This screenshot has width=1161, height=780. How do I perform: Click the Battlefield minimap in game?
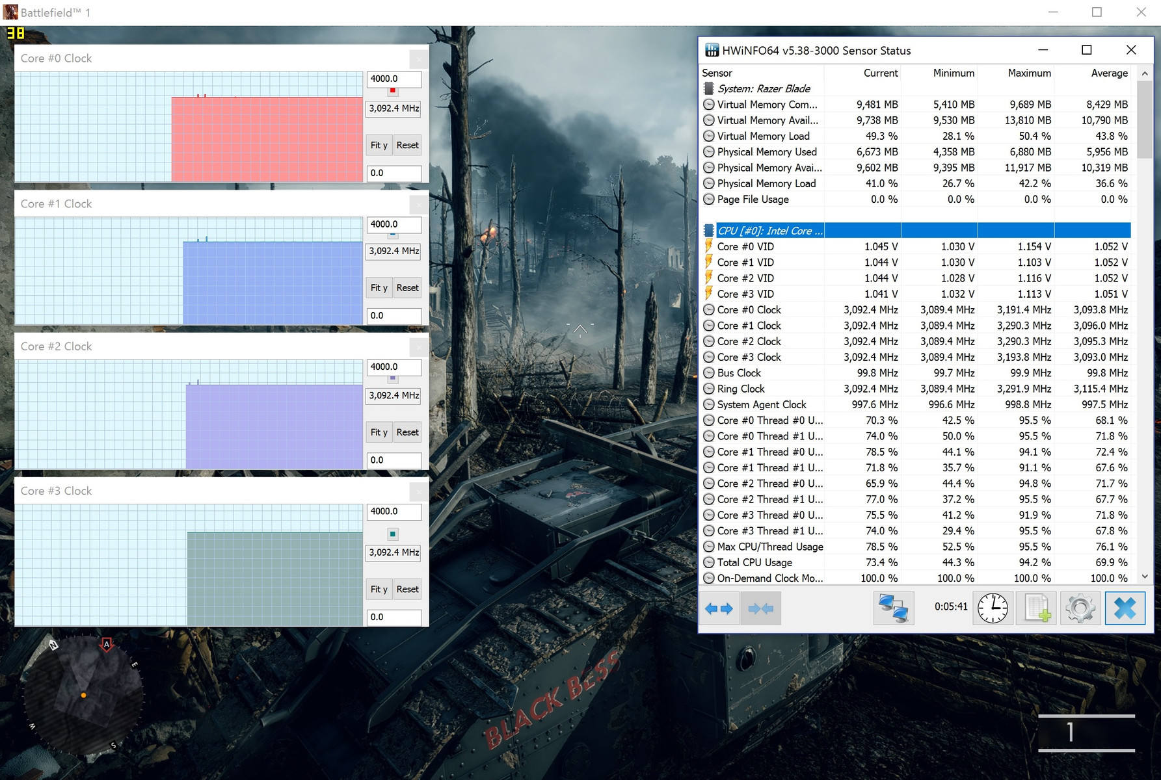point(83,695)
